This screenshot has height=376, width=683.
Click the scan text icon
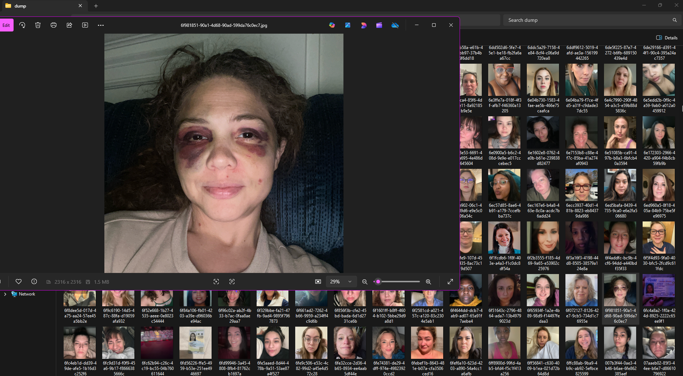[232, 282]
